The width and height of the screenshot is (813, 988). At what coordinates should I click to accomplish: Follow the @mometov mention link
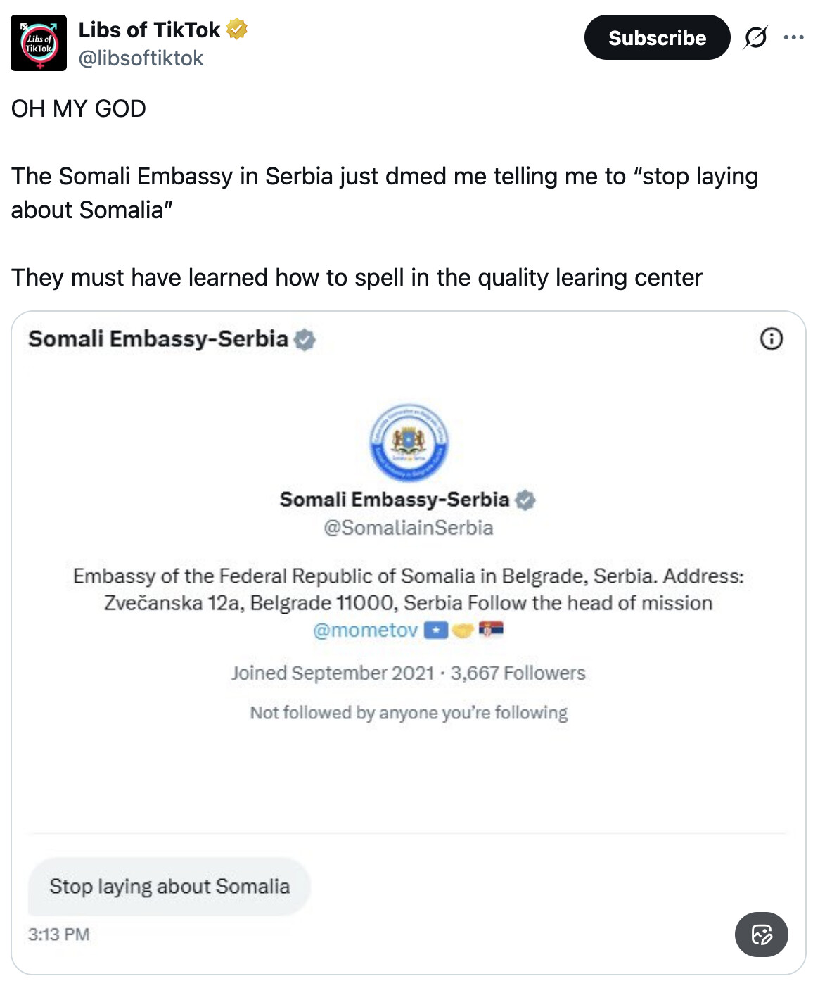(x=365, y=630)
